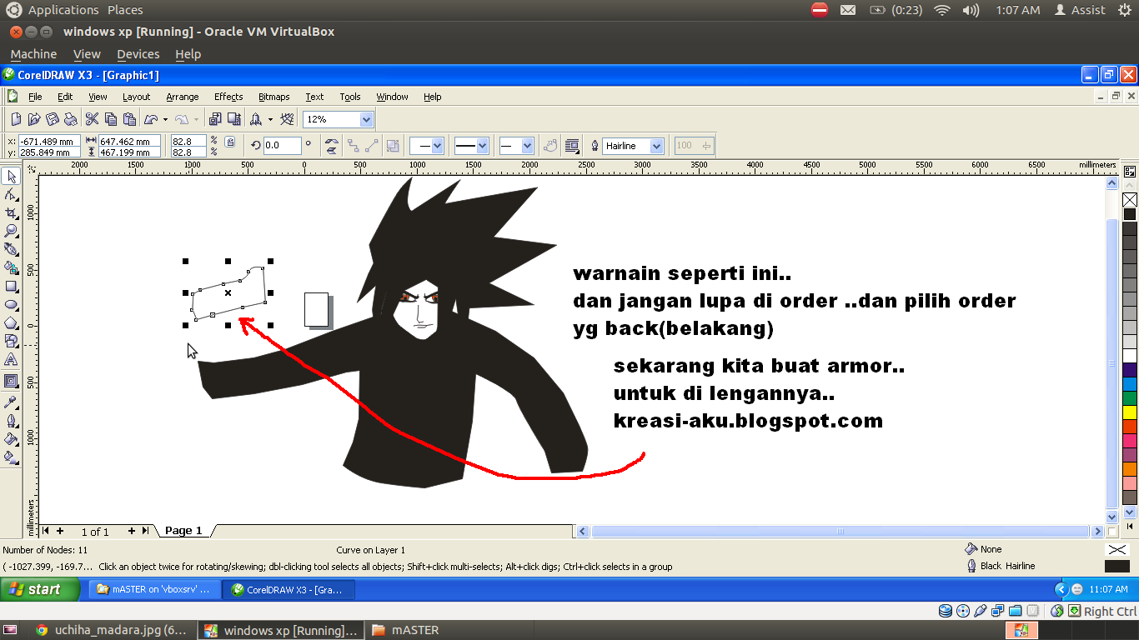The height and width of the screenshot is (640, 1139).
Task: Select the Text tool
Action: tap(11, 359)
